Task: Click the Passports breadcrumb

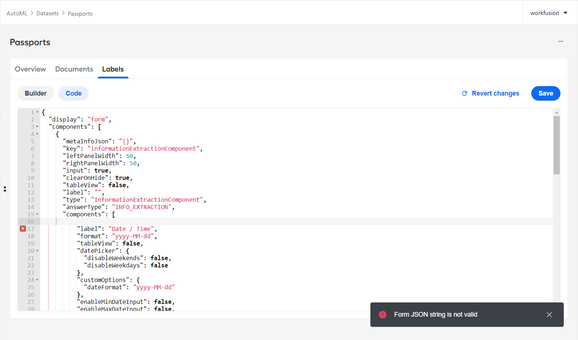Action: pyautogui.click(x=80, y=13)
